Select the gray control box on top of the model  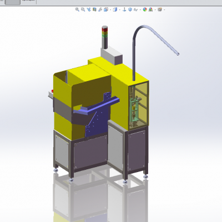tap(112, 55)
